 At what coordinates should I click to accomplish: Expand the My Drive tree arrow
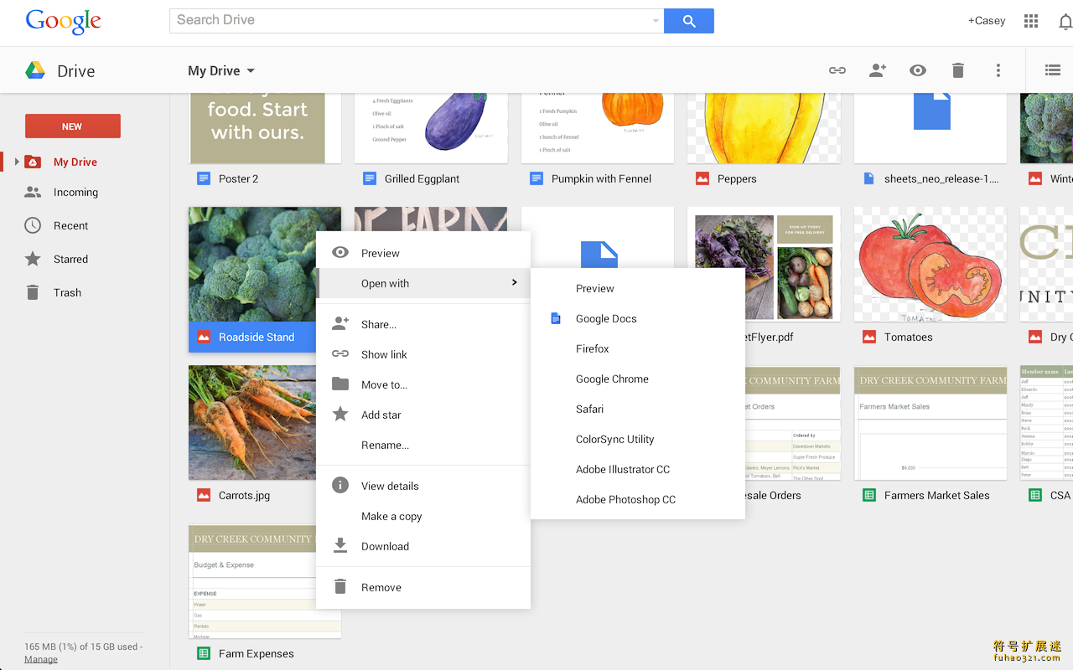pos(17,162)
